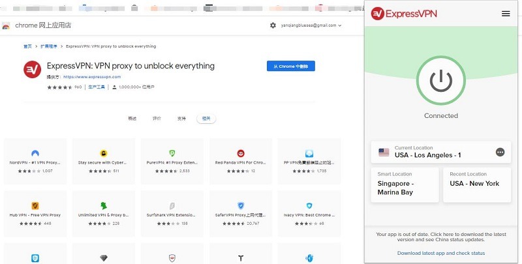Go to 扩展程序 breadcrumb link
Viewport: 522px width, 264px height.
click(49, 46)
